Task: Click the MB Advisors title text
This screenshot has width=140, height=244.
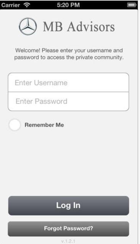Action: coord(79,27)
